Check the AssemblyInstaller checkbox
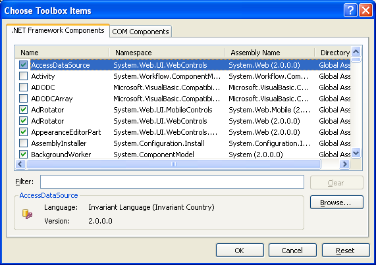The height and width of the screenshot is (265, 376). pos(23,143)
